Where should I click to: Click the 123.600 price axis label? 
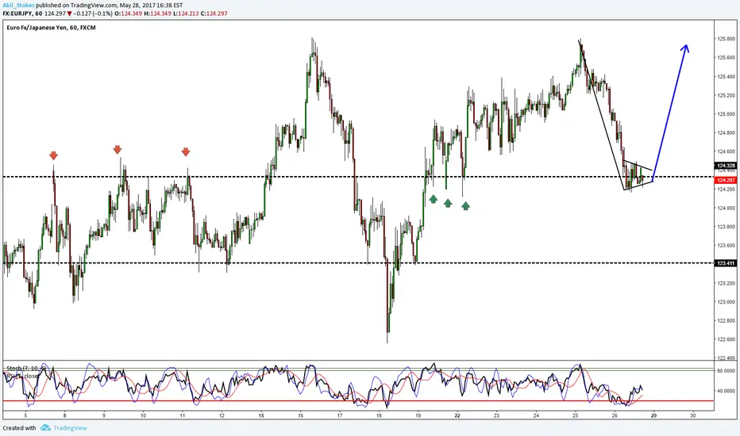727,246
